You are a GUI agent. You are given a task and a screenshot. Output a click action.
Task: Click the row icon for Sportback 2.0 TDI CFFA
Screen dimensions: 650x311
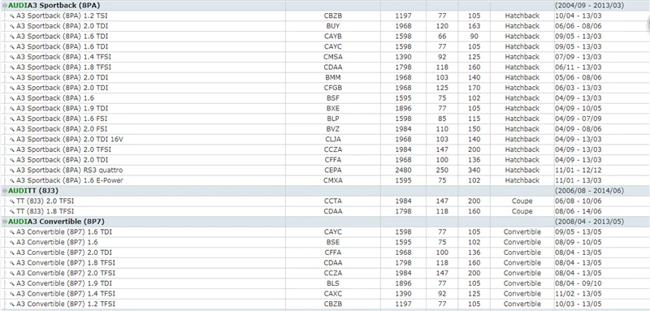point(12,160)
